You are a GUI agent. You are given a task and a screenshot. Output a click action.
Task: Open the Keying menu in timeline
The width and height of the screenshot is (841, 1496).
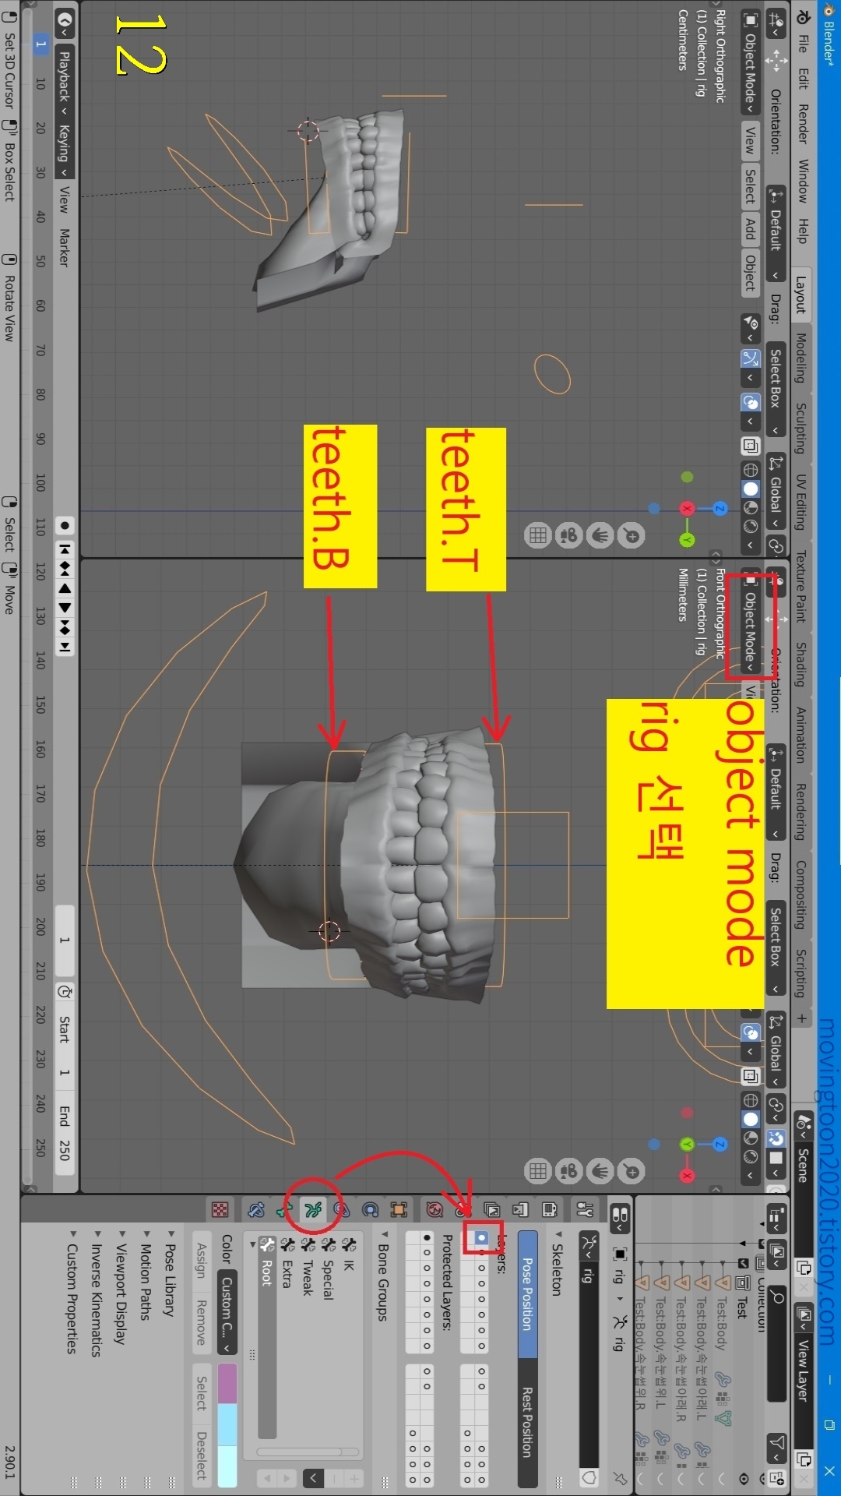[65, 150]
